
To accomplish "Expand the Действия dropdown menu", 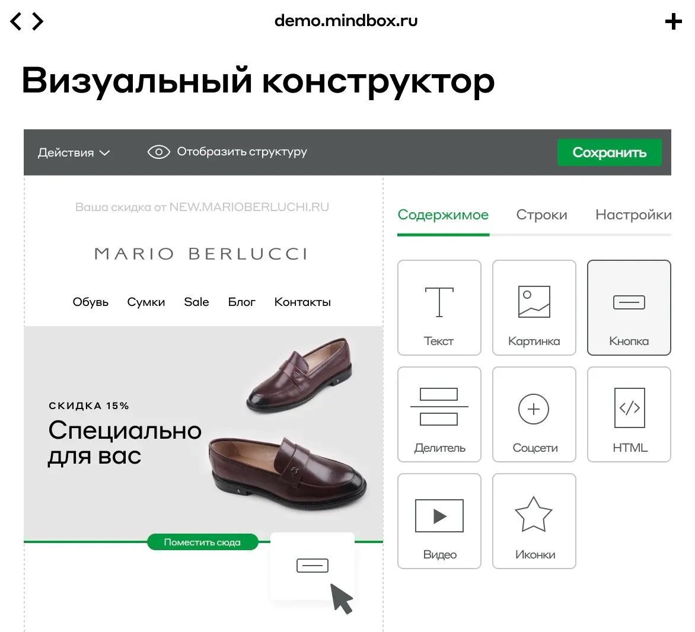I will [x=74, y=152].
